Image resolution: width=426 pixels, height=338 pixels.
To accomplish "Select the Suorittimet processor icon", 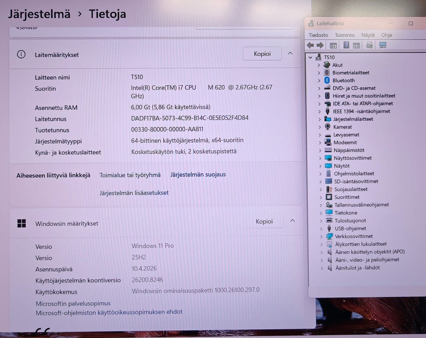I will pos(329,197).
